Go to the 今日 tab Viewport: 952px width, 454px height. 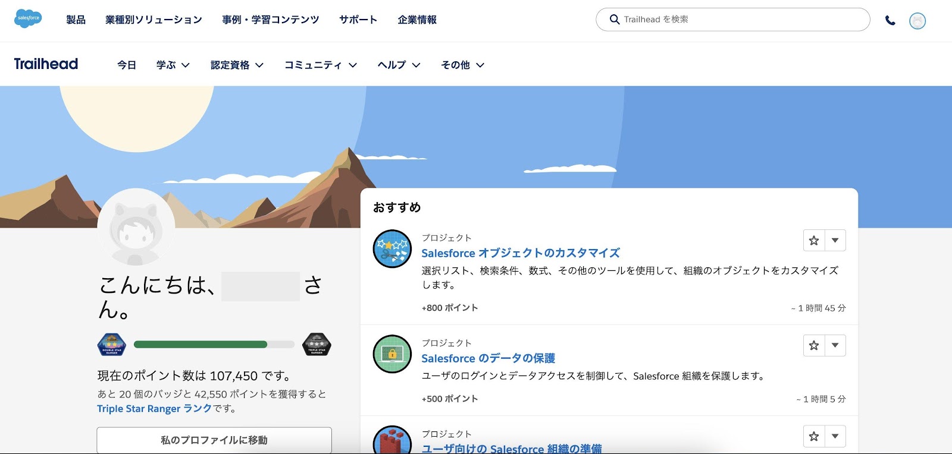(127, 65)
